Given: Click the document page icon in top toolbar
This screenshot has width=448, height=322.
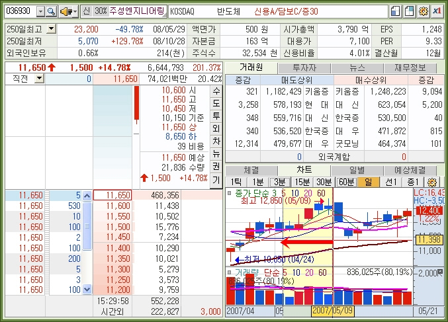Looking at the screenshot, I should click(x=396, y=12).
